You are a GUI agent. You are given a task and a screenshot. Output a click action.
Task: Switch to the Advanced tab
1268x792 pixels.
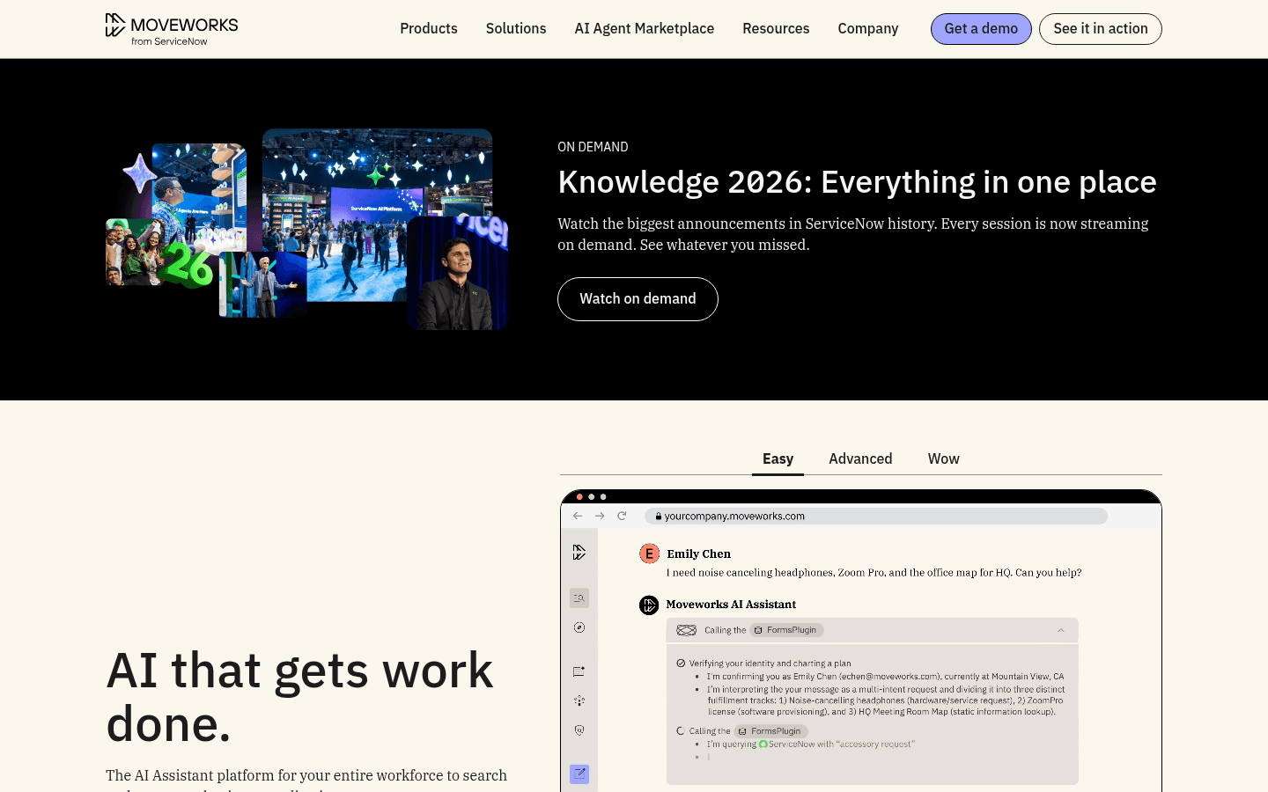point(860,458)
